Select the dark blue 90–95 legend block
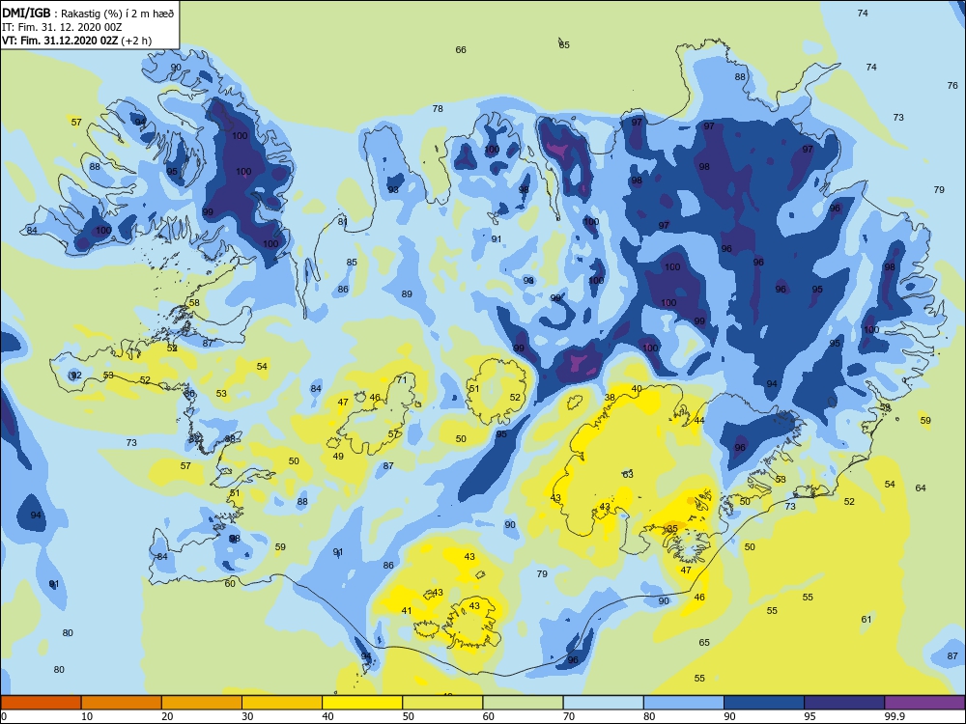Viewport: 966px width, 724px height. [764, 703]
